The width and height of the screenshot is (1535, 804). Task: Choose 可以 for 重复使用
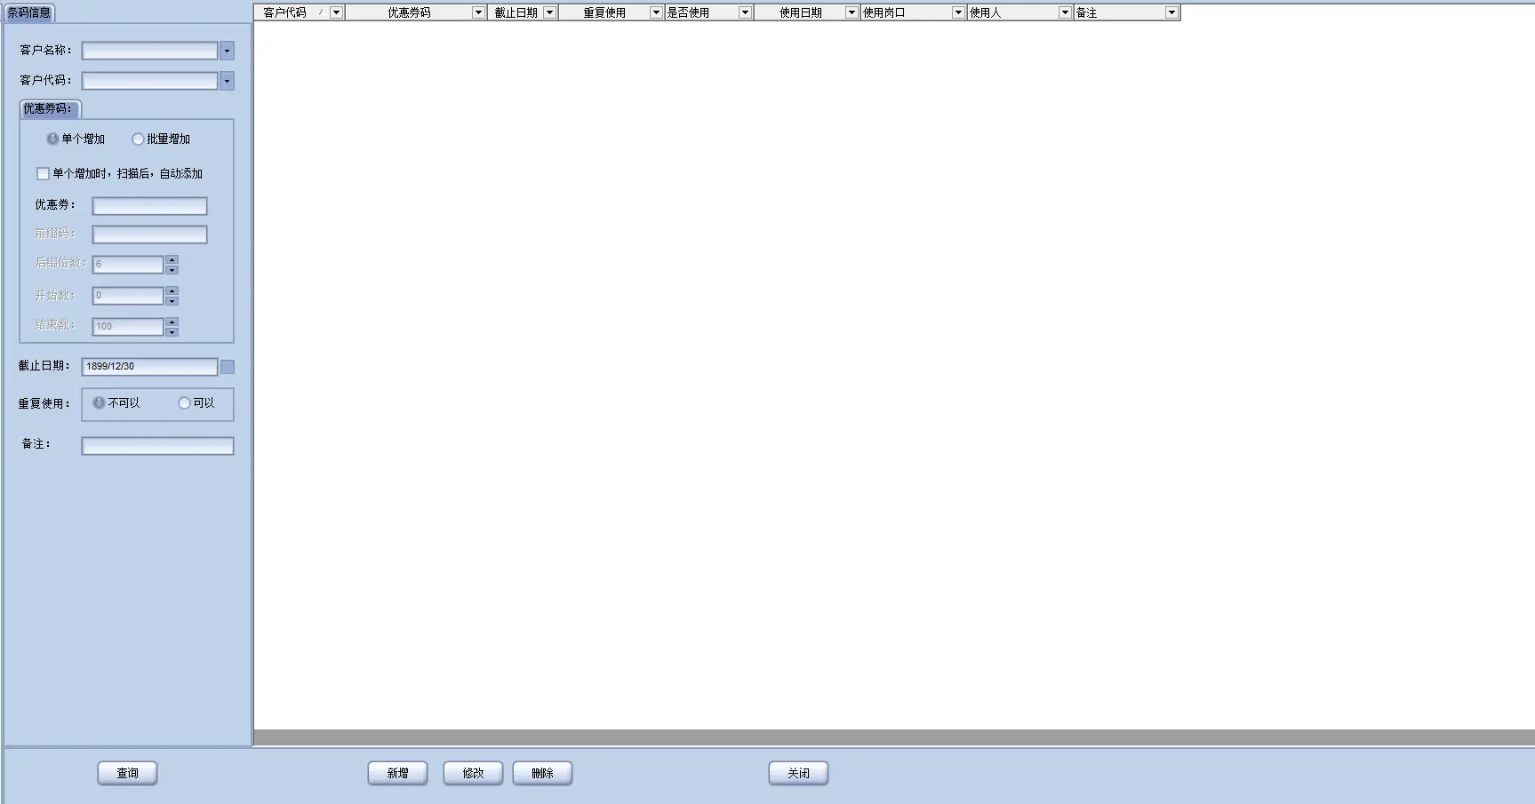pyautogui.click(x=184, y=403)
